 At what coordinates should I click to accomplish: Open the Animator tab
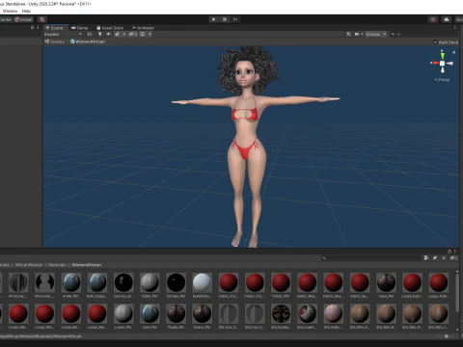click(143, 28)
